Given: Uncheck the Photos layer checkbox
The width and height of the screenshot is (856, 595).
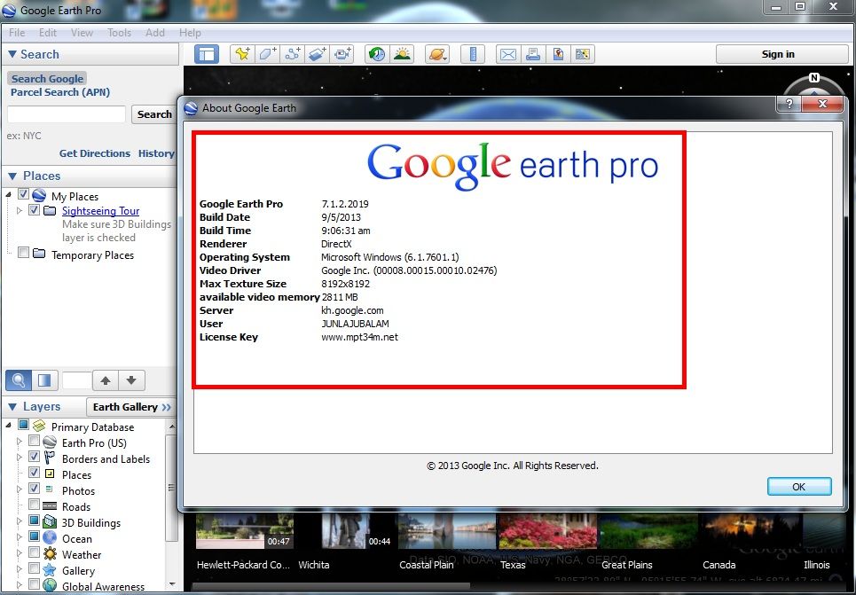Looking at the screenshot, I should point(34,489).
